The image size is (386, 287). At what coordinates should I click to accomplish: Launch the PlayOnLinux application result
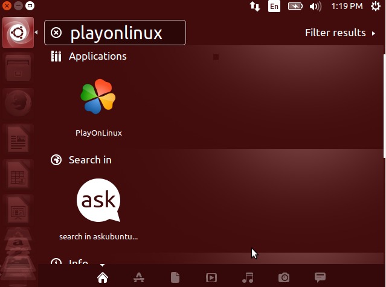(98, 96)
